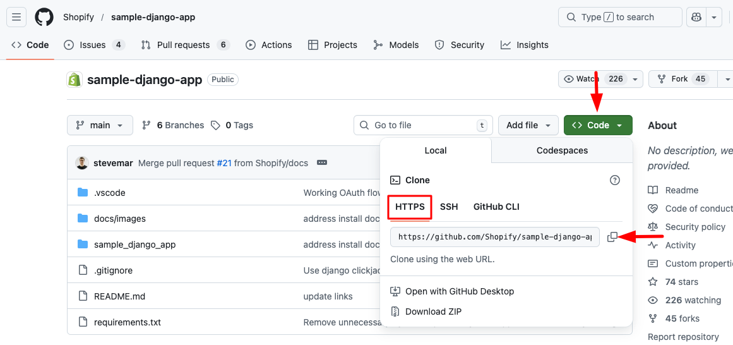Open the requirements.txt file

(x=127, y=322)
